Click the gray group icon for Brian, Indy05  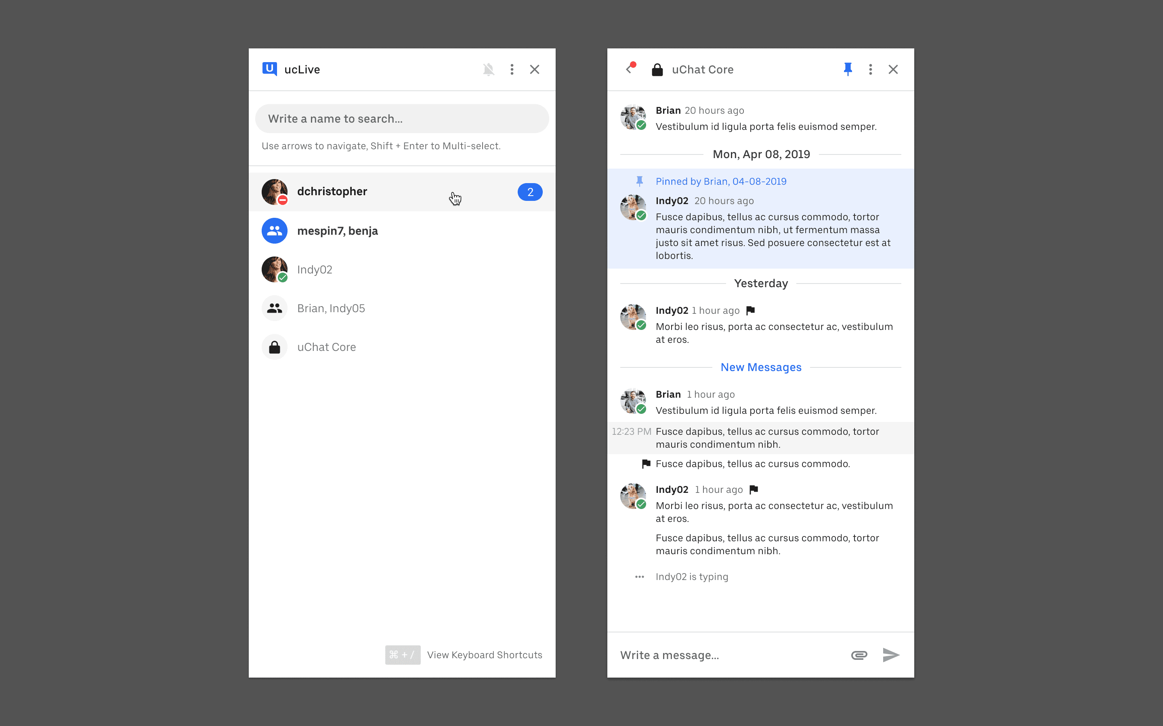click(x=275, y=308)
